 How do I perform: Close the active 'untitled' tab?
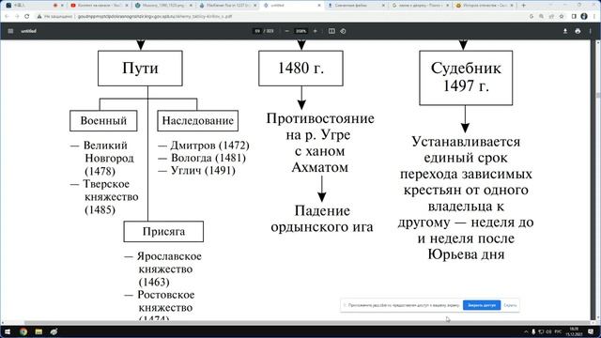click(x=319, y=6)
